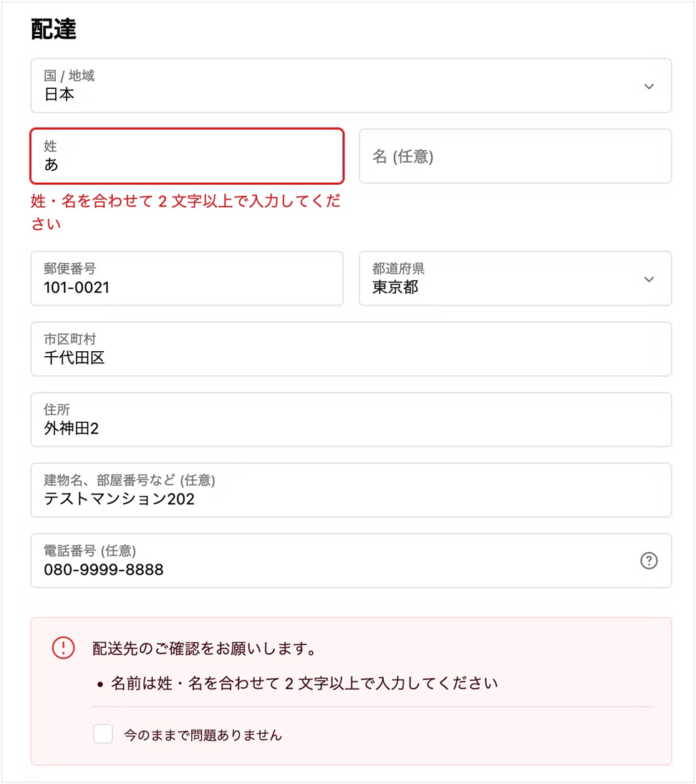The height and width of the screenshot is (784, 696).
Task: Click the phone number help question mark icon
Action: [649, 561]
